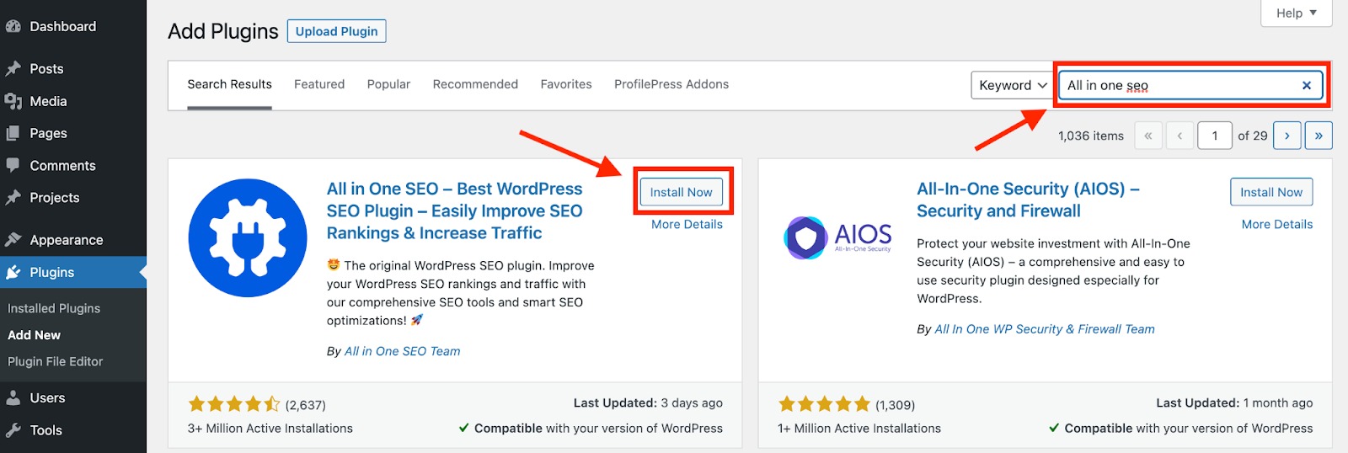Click the Pages icon in sidebar
This screenshot has height=453, width=1348.
pyautogui.click(x=13, y=133)
